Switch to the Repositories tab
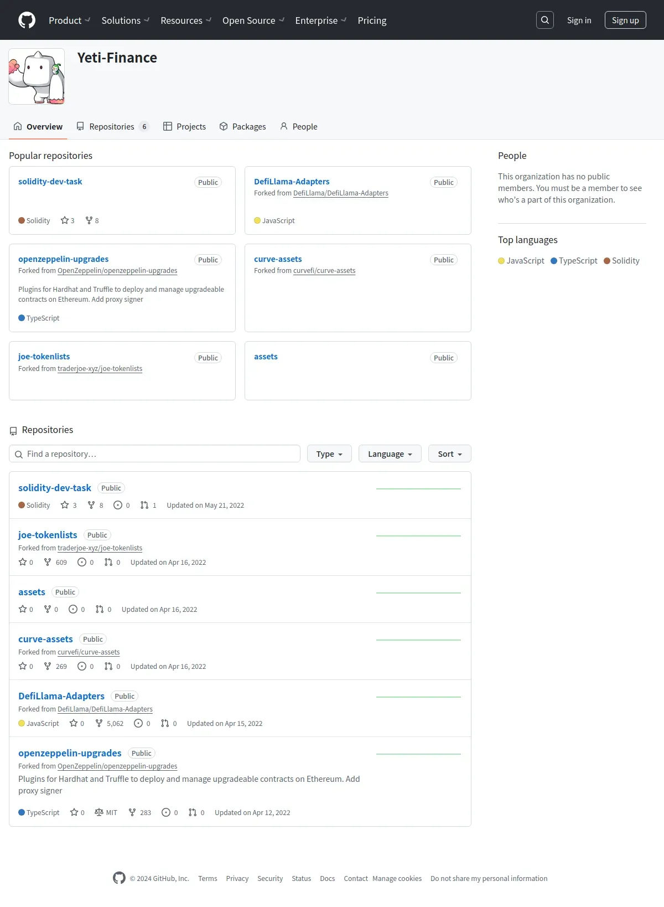This screenshot has width=664, height=907. point(113,127)
